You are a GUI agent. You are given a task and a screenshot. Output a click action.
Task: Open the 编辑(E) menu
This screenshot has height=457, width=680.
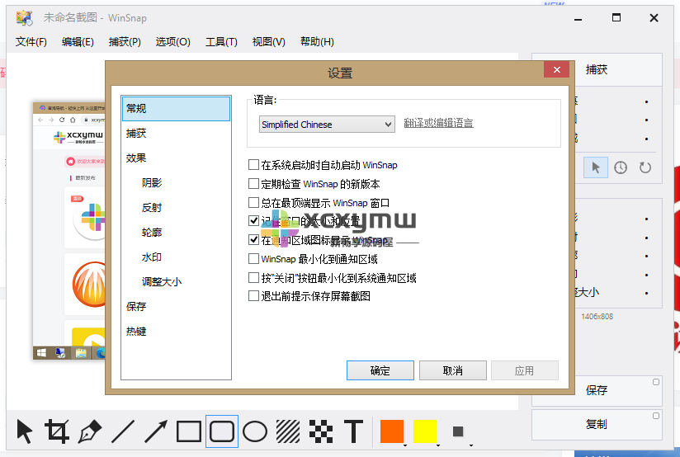pyautogui.click(x=78, y=41)
